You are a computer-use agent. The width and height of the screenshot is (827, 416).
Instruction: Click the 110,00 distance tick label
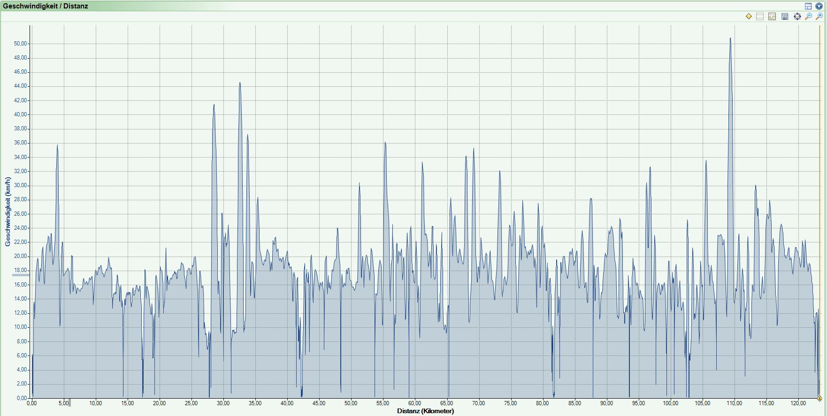(734, 403)
